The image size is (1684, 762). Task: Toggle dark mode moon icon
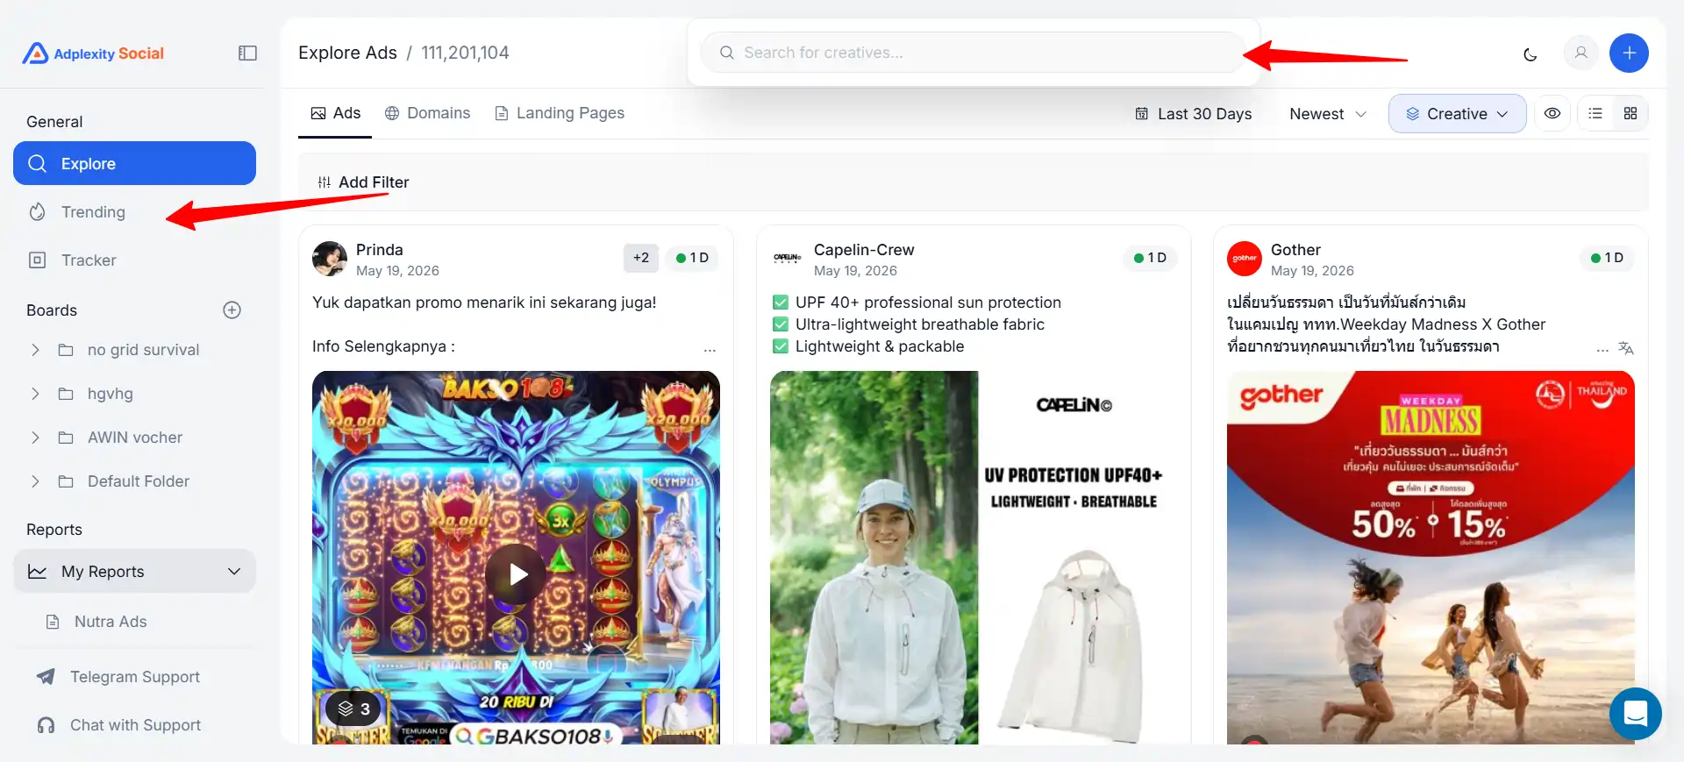click(1531, 53)
